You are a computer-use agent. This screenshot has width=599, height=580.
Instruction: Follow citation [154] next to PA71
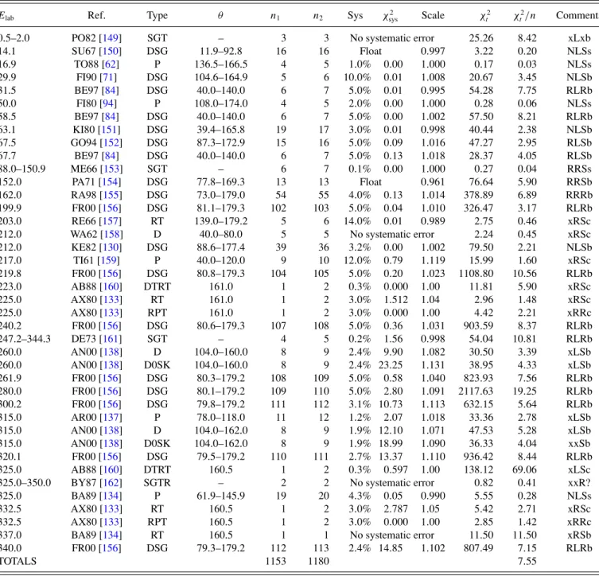click(x=110, y=182)
